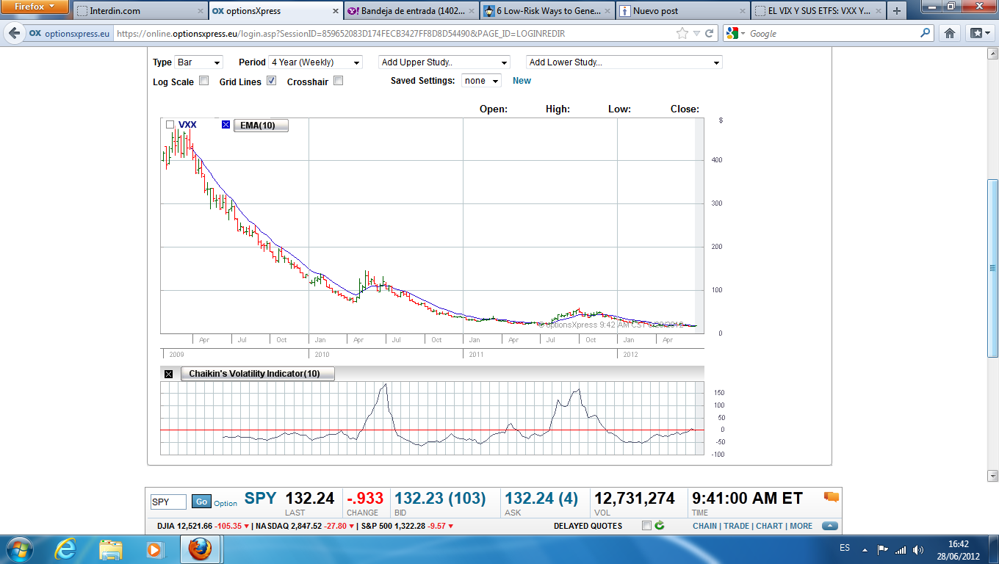Click the green refresh quotes icon

659,526
